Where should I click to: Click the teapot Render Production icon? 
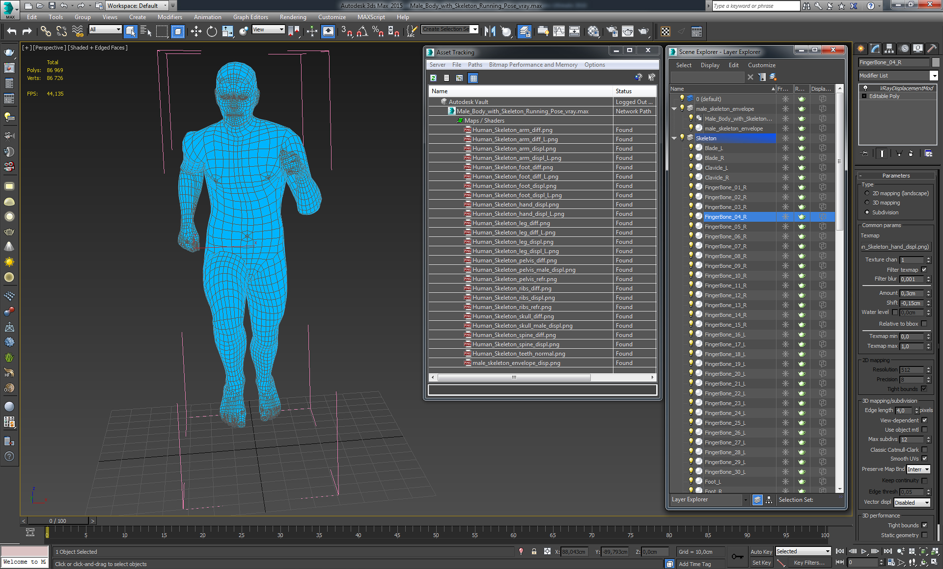(643, 31)
